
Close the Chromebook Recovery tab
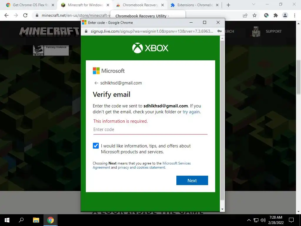(x=163, y=5)
